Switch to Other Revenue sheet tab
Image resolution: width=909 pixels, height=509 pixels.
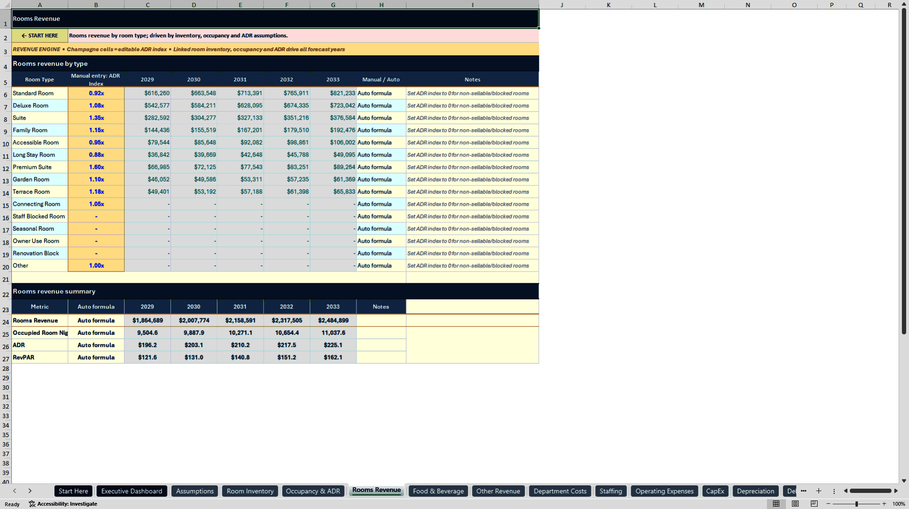tap(498, 491)
